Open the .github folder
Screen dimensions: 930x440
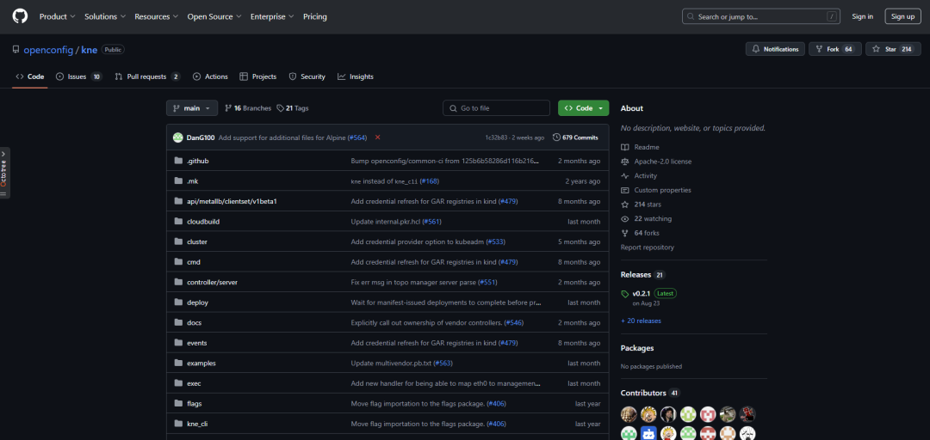[x=197, y=161]
